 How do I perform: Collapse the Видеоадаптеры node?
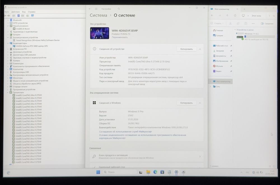pyautogui.click(x=8, y=43)
